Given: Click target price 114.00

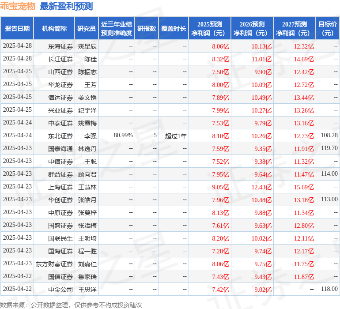Looking at the screenshot, I should pos(329,173).
